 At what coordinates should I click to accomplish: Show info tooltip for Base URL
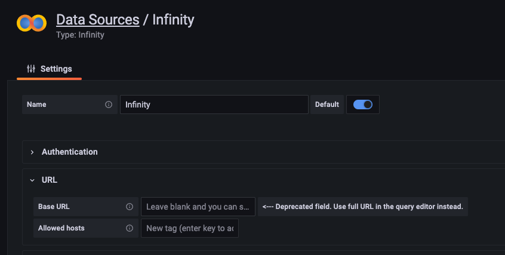tap(130, 207)
